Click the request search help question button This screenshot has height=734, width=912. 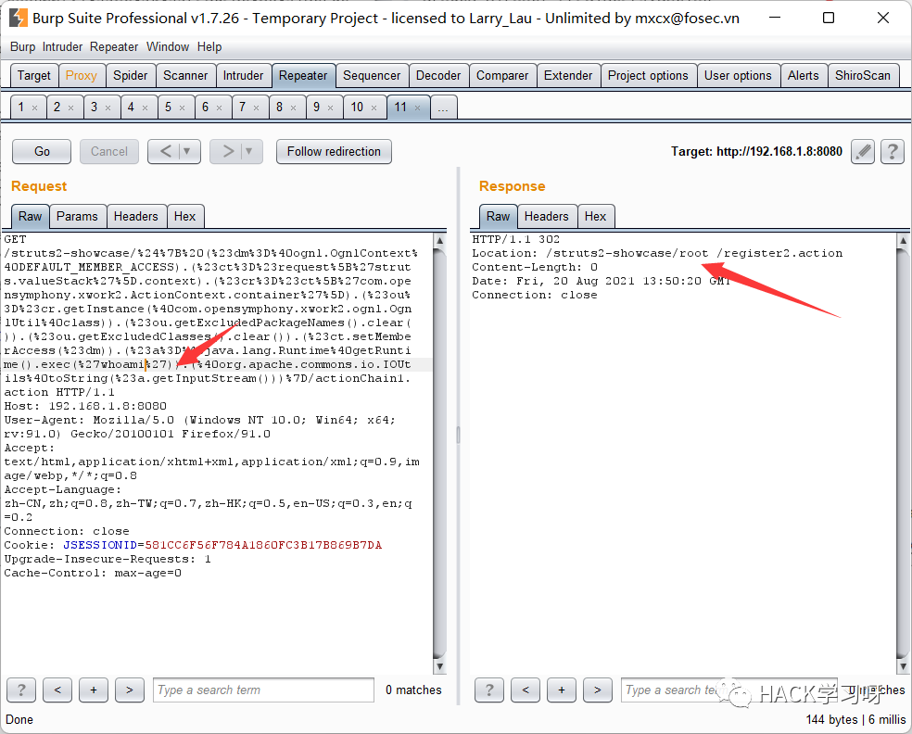click(x=21, y=690)
